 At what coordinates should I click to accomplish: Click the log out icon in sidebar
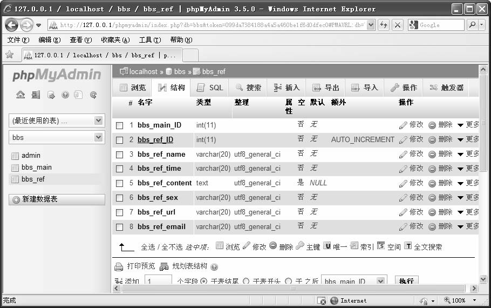[36, 95]
